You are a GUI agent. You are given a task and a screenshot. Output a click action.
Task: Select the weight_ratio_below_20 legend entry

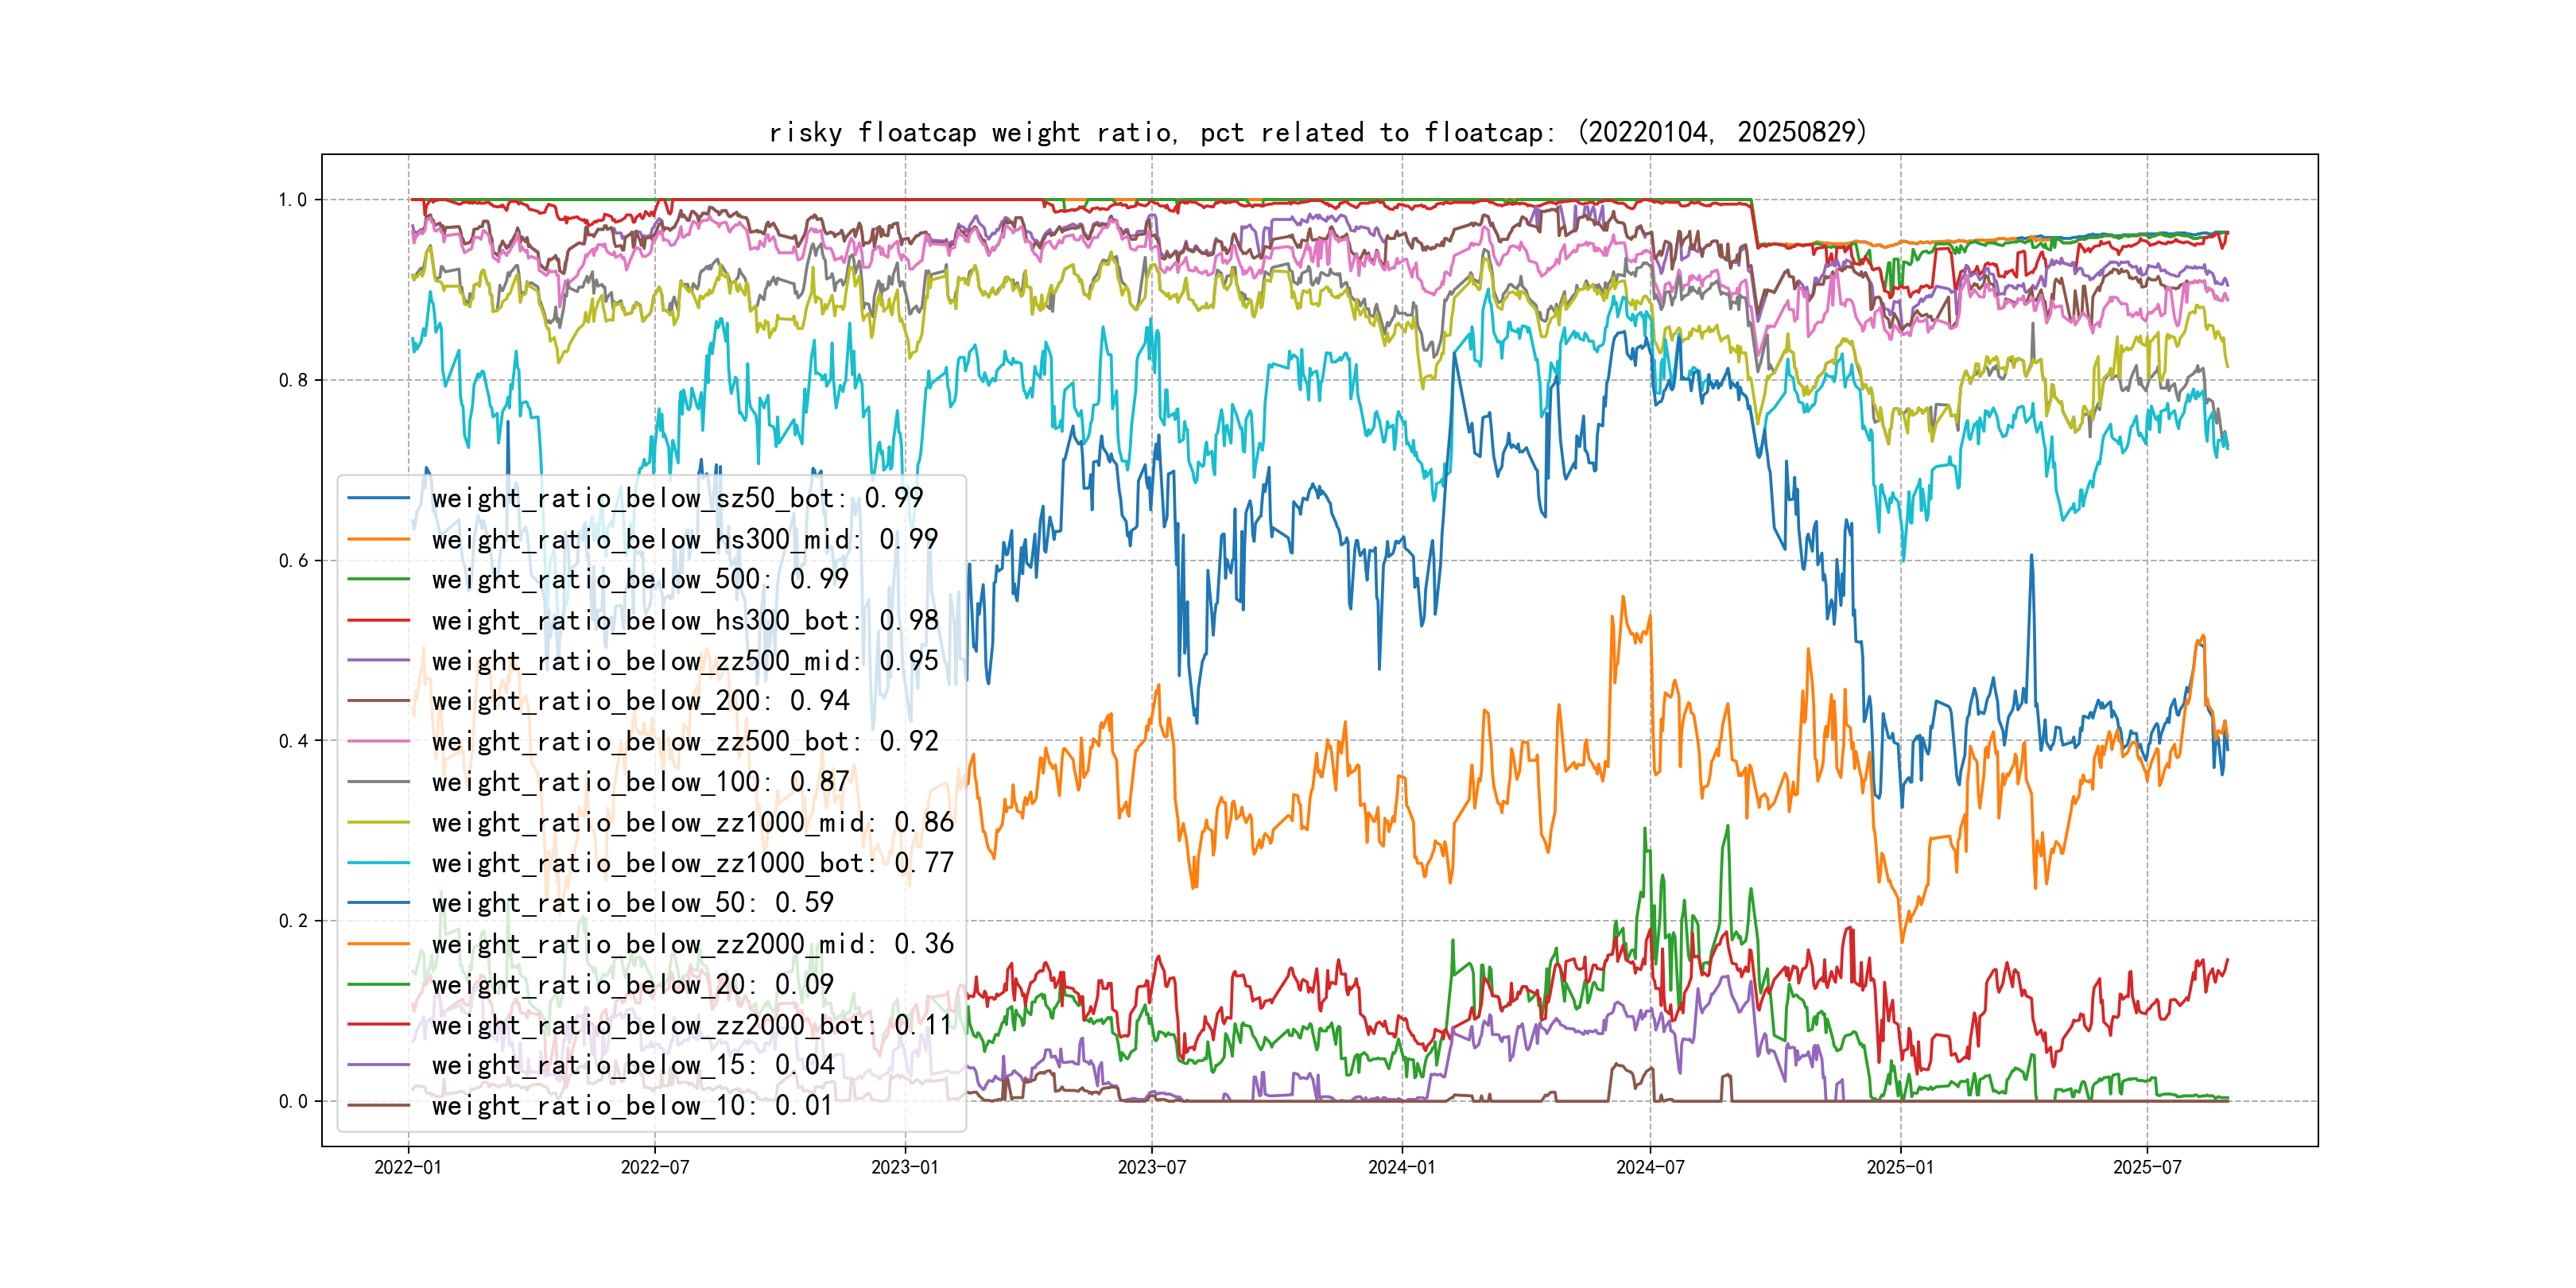(x=632, y=985)
